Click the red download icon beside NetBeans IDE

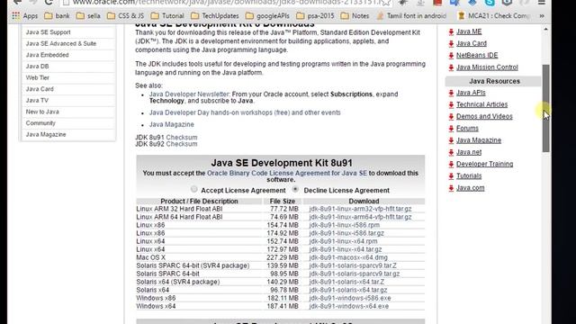pos(451,56)
